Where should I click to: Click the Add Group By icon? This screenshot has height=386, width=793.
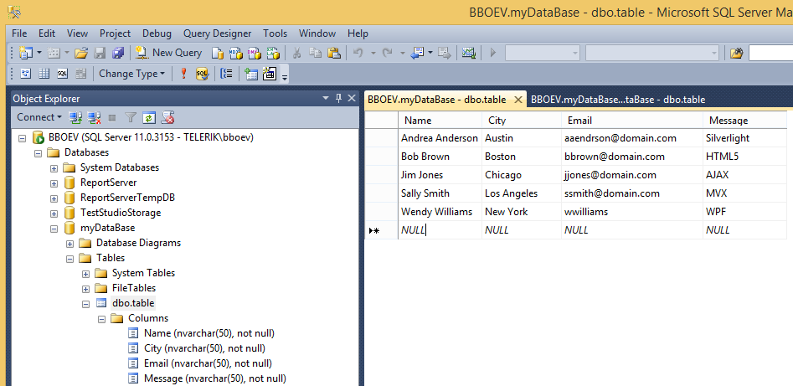coord(227,74)
